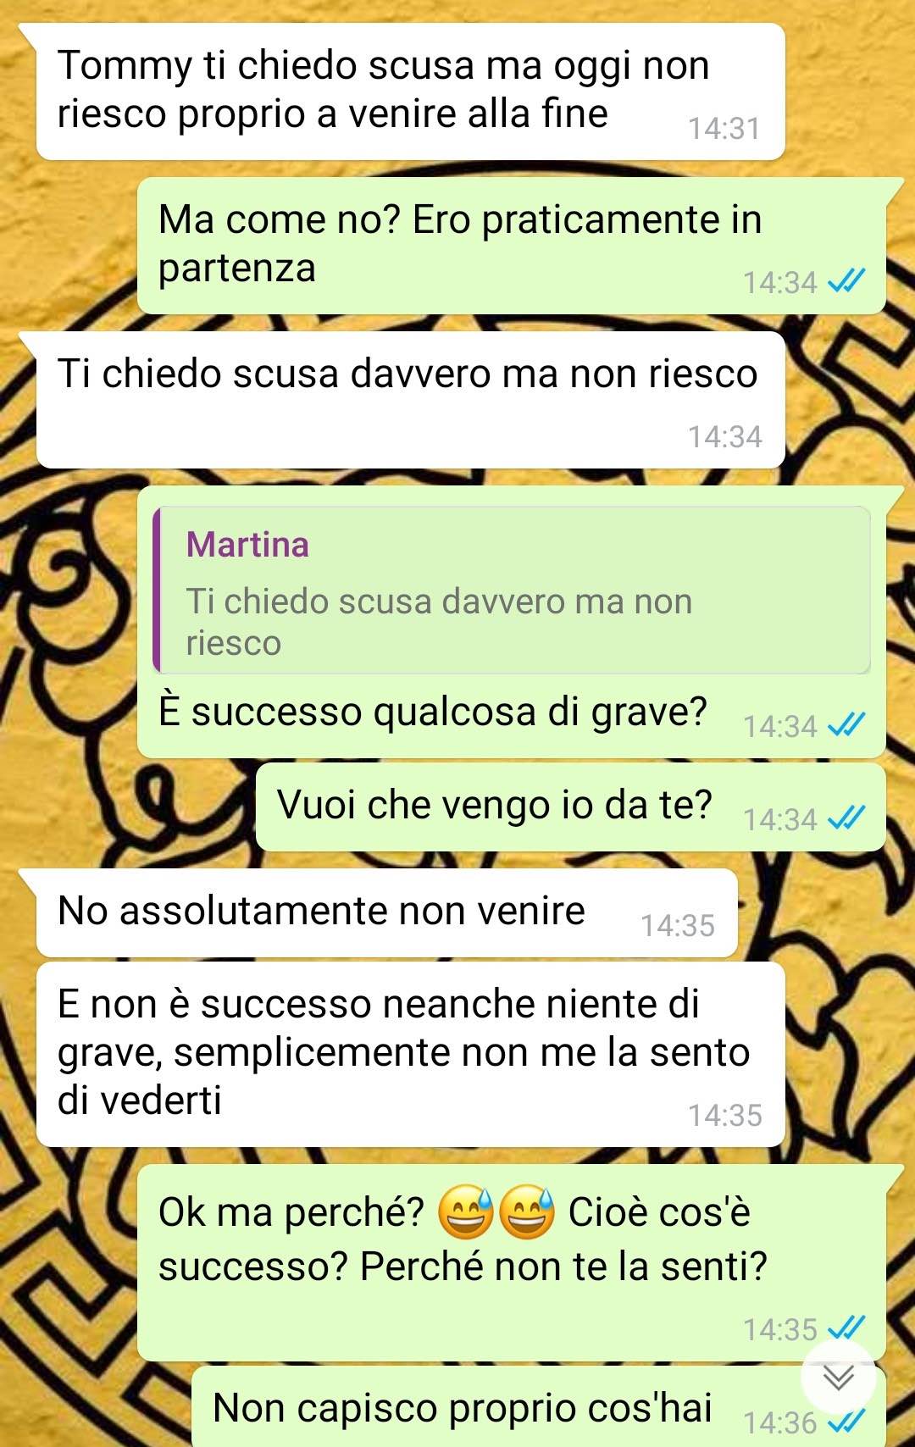Tap the read receipt ticks on 'Vuoi che vengo'
The height and width of the screenshot is (1447, 915).
click(x=846, y=818)
